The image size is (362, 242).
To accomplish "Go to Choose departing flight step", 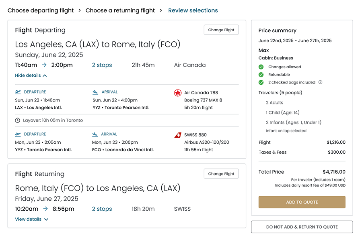I will (41, 10).
